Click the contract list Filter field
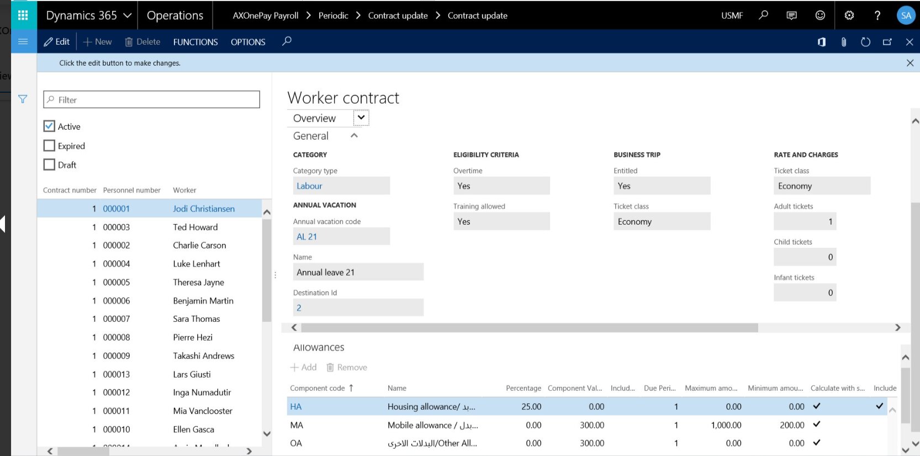This screenshot has height=456, width=920. click(x=151, y=100)
